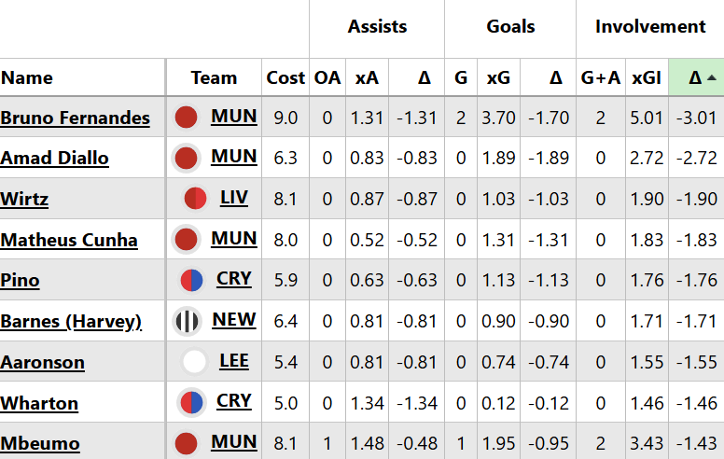Sort by Team column header
The height and width of the screenshot is (459, 724).
pyautogui.click(x=214, y=78)
